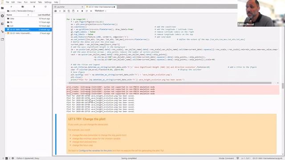Go to root folder icon in breadcrumb
The image size is (285, 160).
click(x=8, y=11)
